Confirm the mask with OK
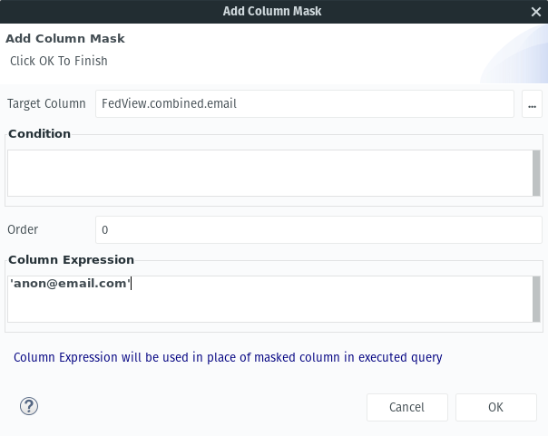 [x=496, y=407]
